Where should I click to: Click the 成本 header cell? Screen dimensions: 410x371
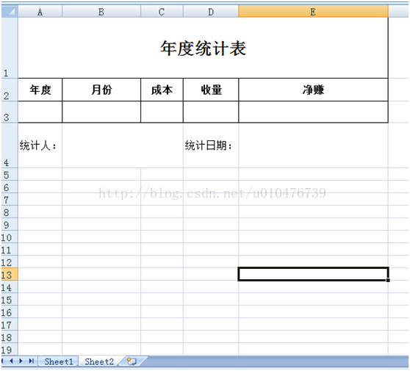tap(162, 90)
